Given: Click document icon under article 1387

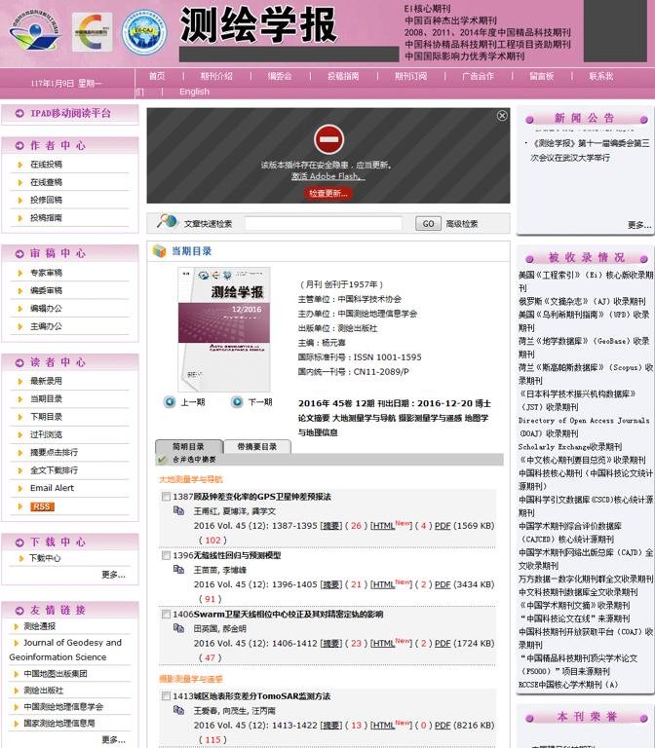Looking at the screenshot, I should (178, 511).
